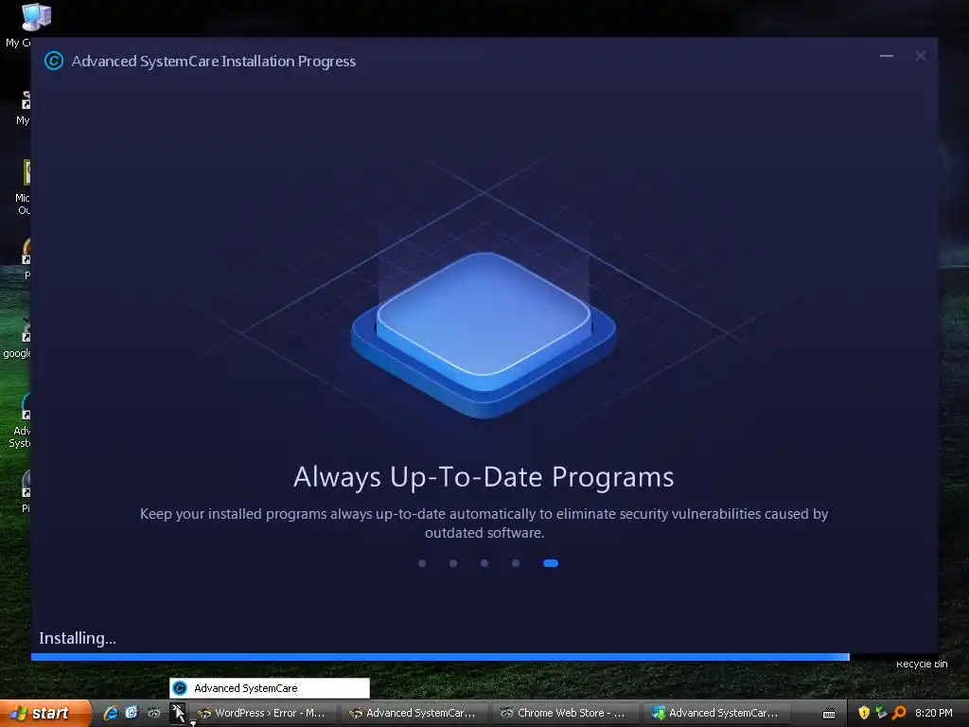
Task: Click the active fifth slideshow indicator
Action: click(x=551, y=563)
